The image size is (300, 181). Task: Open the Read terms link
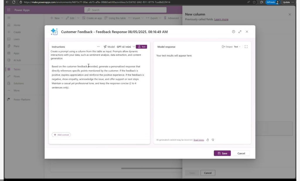[199, 140]
